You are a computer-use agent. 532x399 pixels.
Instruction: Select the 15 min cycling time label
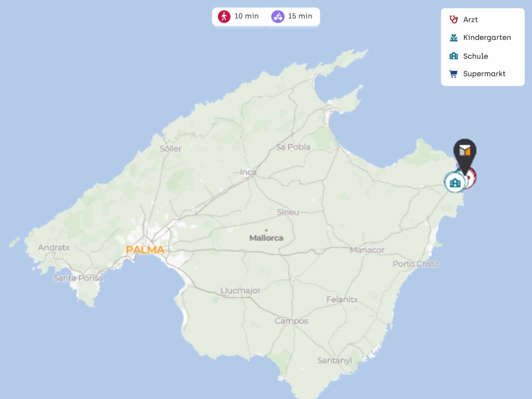[300, 16]
